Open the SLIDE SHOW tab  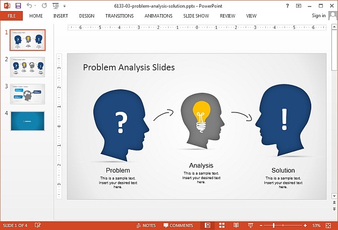pos(196,16)
